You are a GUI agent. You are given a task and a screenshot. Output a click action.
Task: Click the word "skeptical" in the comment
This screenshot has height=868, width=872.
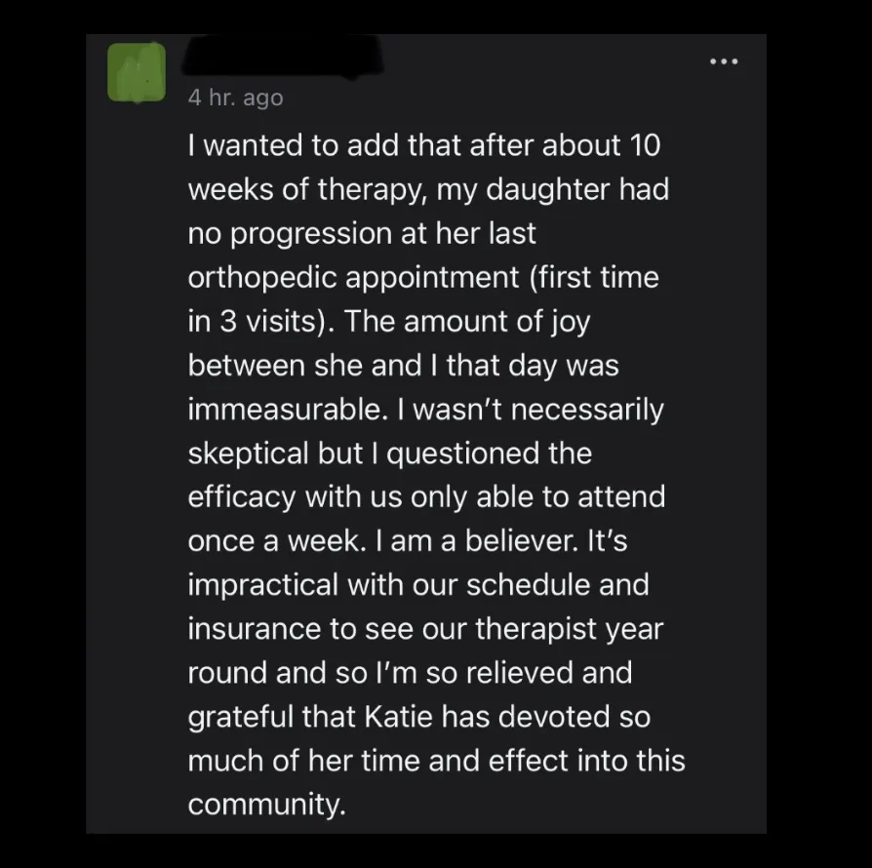point(248,454)
